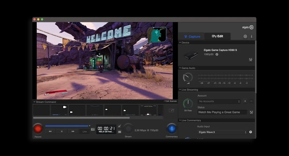Click Edit Scenes link
Viewport: 289px width, 156px height.
[170, 101]
